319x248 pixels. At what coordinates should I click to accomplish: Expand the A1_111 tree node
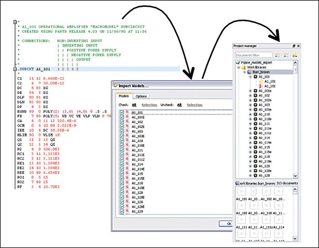pos(250,124)
